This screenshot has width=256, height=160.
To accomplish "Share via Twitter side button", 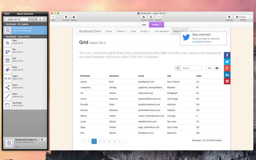I will [227, 62].
